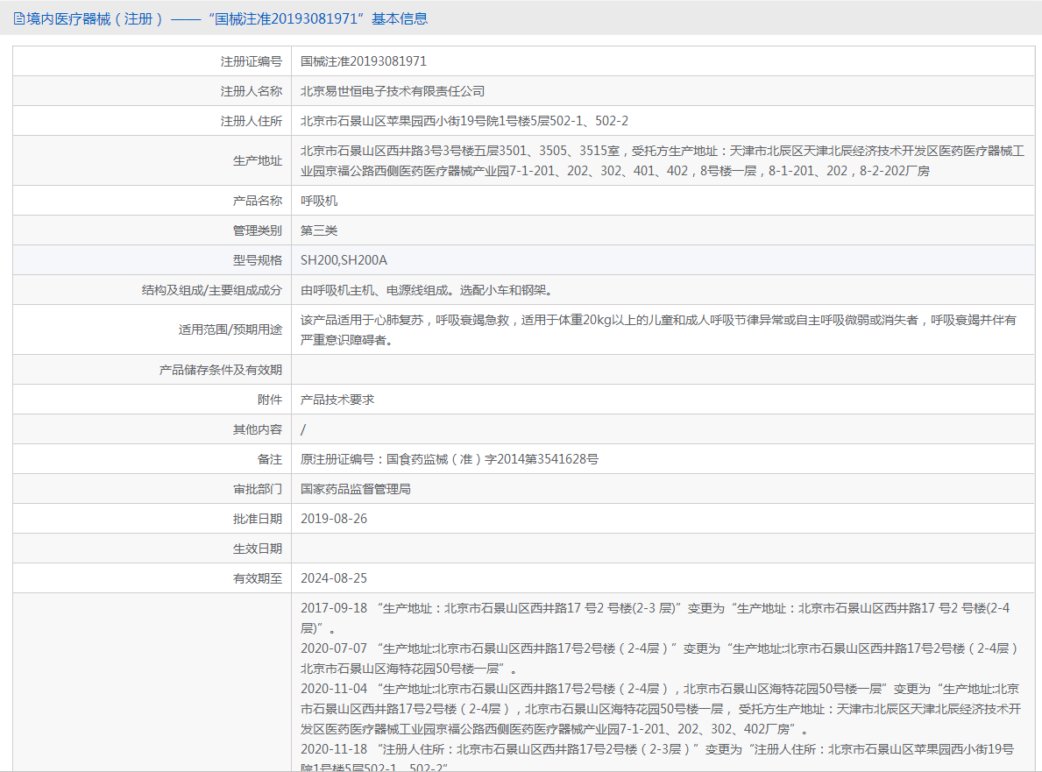Select the expiry date 2024-08-25
Image resolution: width=1042 pixels, height=772 pixels.
(x=334, y=578)
